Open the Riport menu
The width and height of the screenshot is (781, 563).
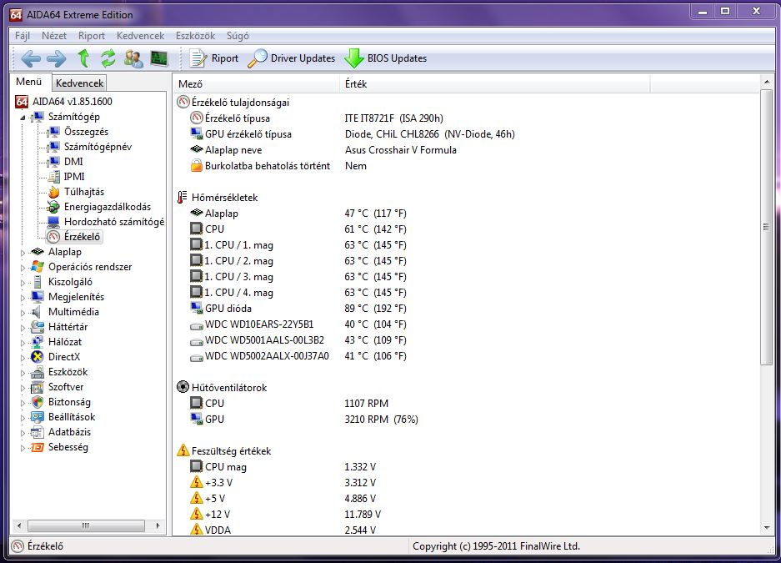(92, 36)
